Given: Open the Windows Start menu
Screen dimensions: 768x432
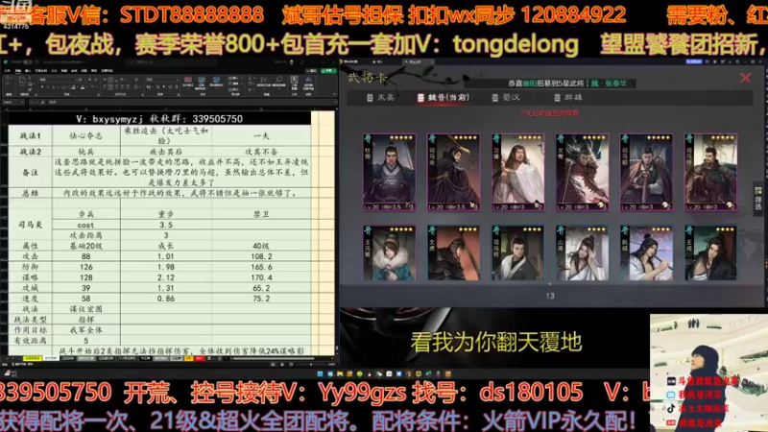Looking at the screenshot, I should pos(320,373).
